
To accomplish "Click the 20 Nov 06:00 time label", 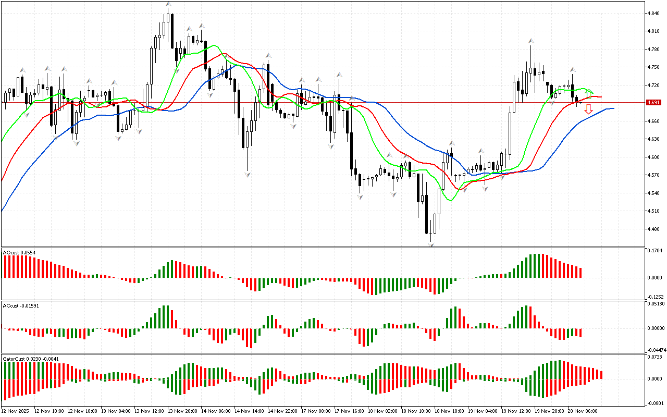I will click(583, 411).
